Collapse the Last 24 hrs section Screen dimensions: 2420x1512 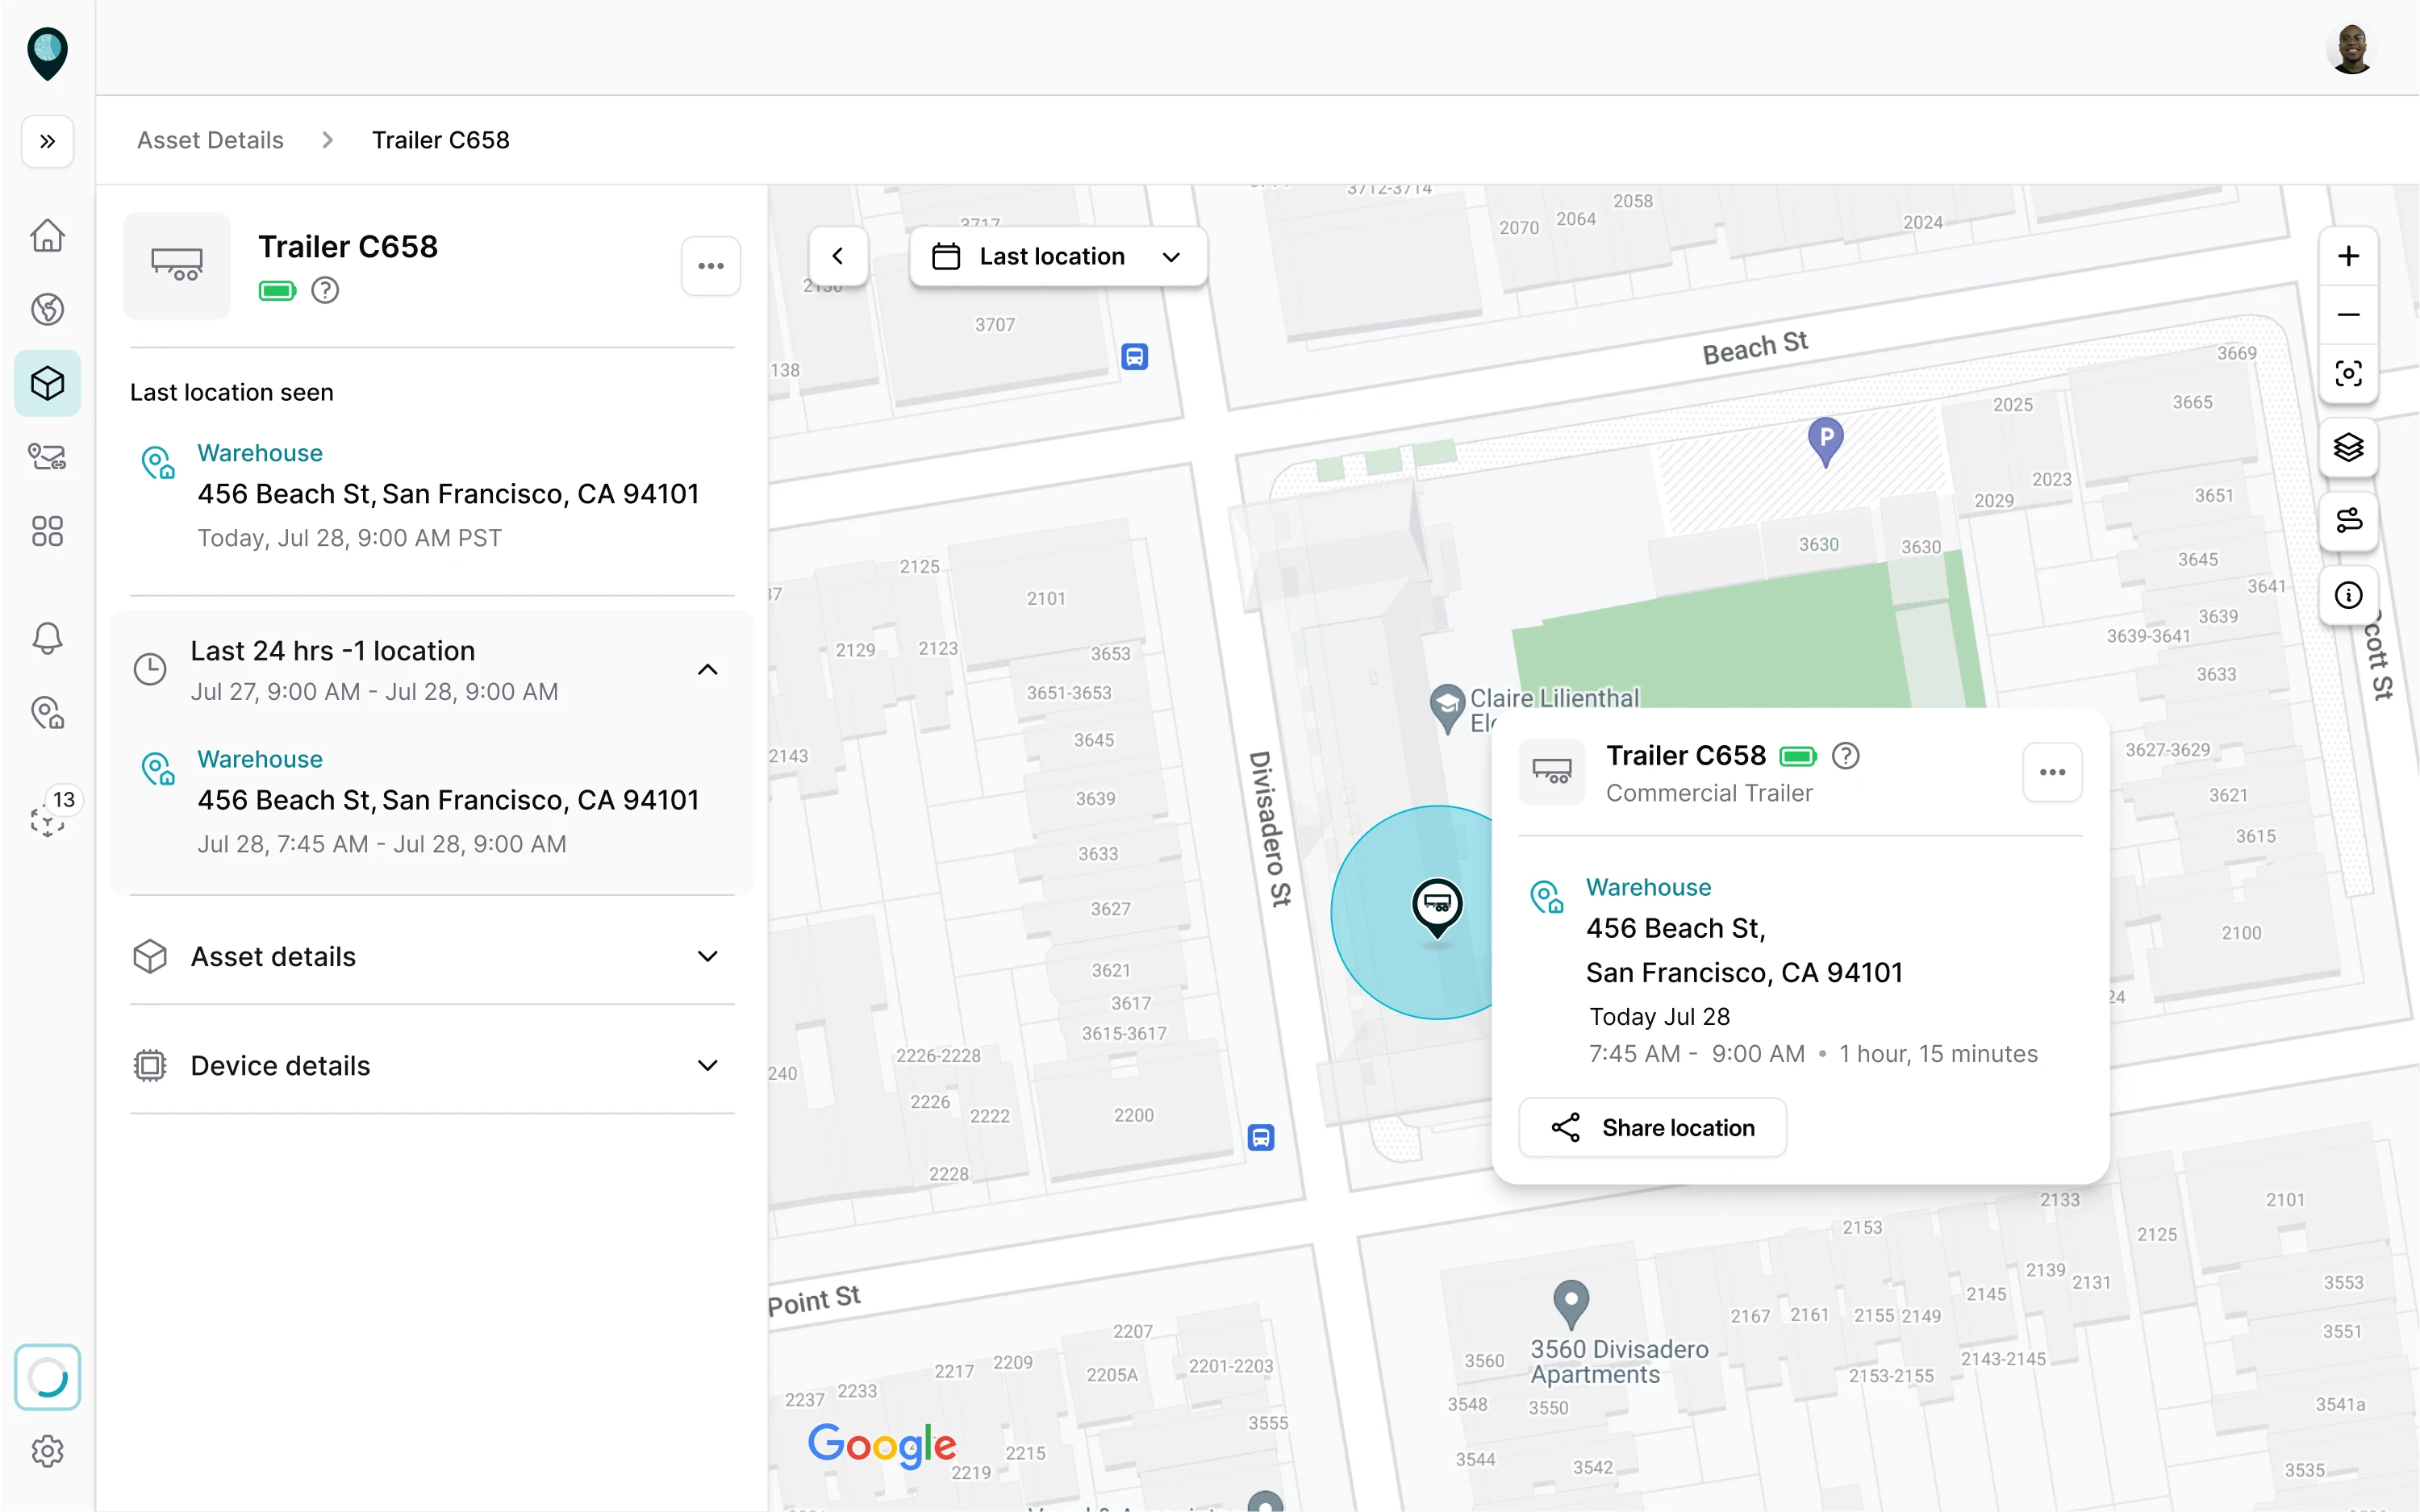[707, 670]
